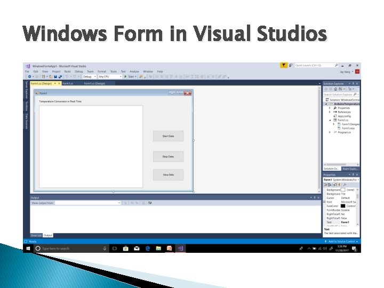Open the Toolbox side tab
Screen dimensions: 384x288
[x=27, y=106]
